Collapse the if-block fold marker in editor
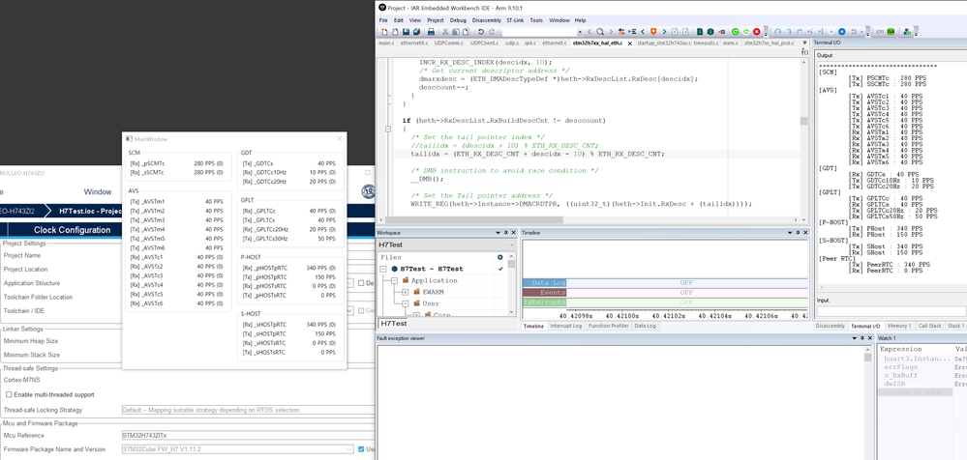This screenshot has width=967, height=460. [x=387, y=129]
